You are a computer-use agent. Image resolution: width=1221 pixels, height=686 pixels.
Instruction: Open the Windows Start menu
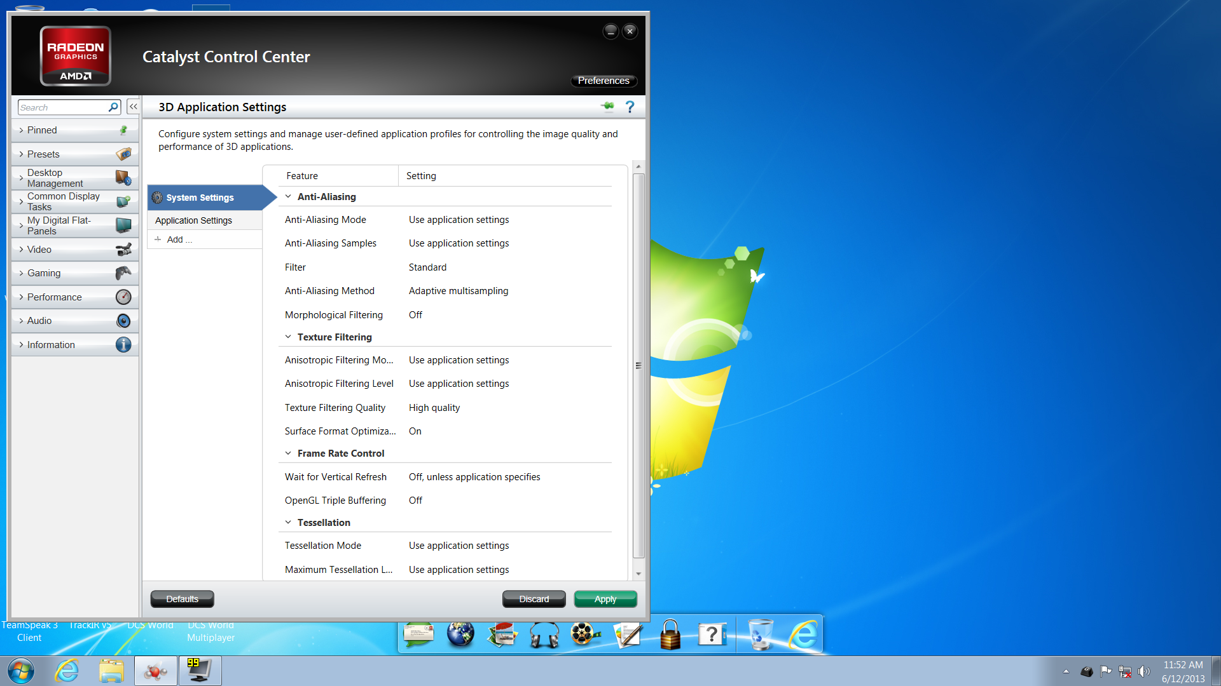point(21,671)
